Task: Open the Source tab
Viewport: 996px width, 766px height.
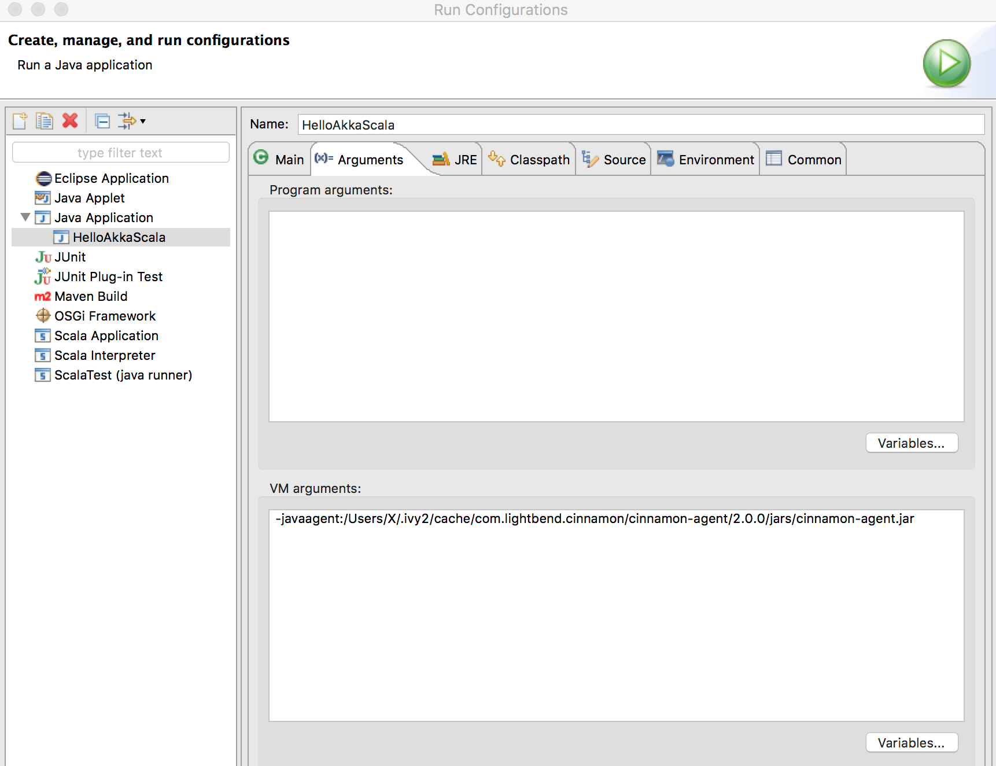Action: [x=614, y=159]
